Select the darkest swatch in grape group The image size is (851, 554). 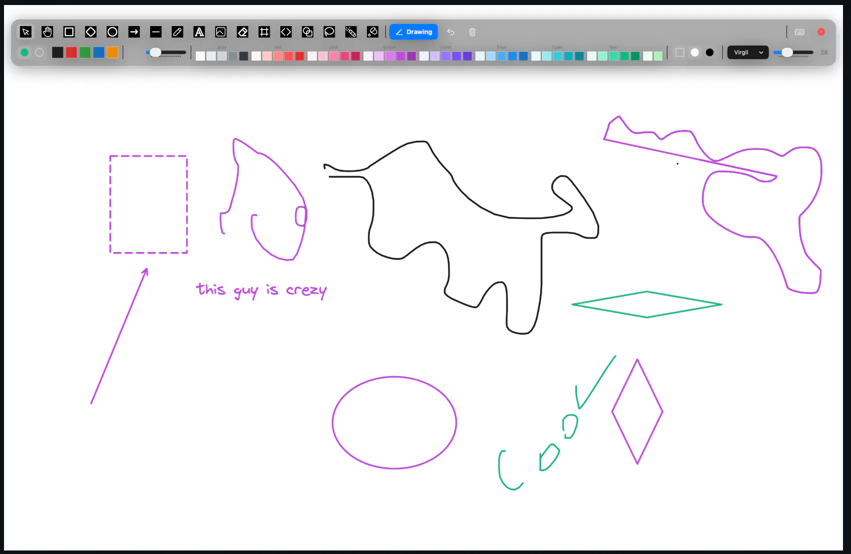411,56
